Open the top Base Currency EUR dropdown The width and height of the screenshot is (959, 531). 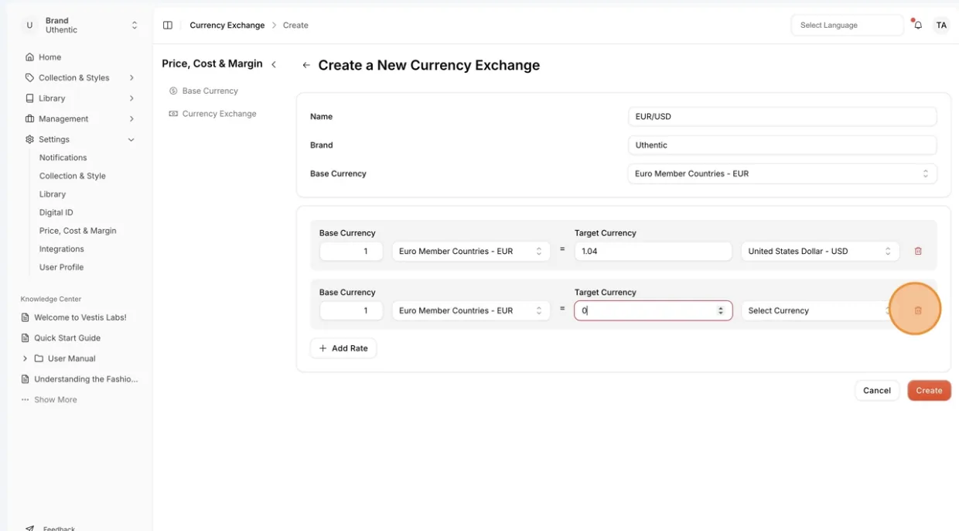(782, 174)
